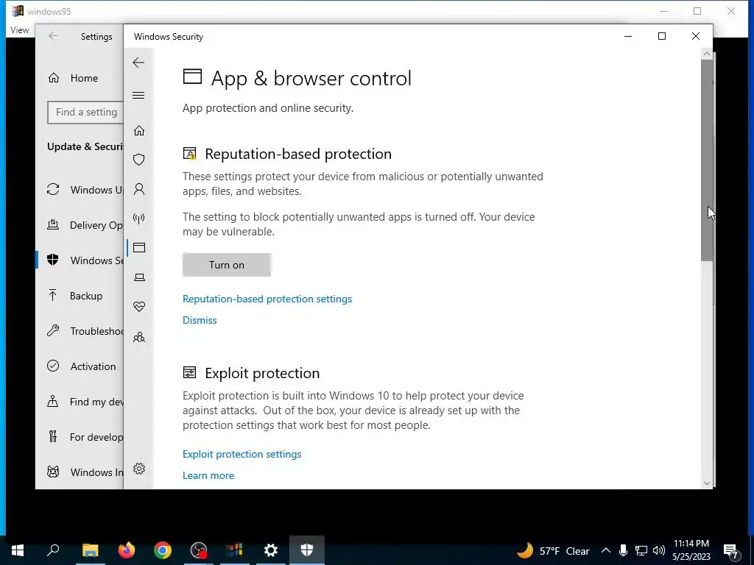Viewport: 754px width, 565px height.
Task: Open taskbar search magnifier
Action: pos(53,550)
